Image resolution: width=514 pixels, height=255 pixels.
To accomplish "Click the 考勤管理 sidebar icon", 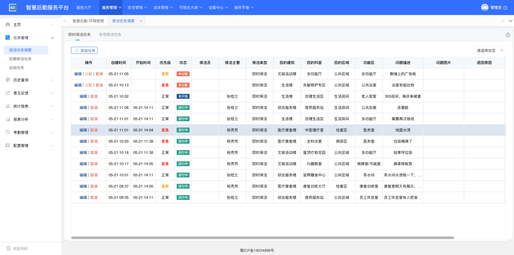I will tap(8, 132).
